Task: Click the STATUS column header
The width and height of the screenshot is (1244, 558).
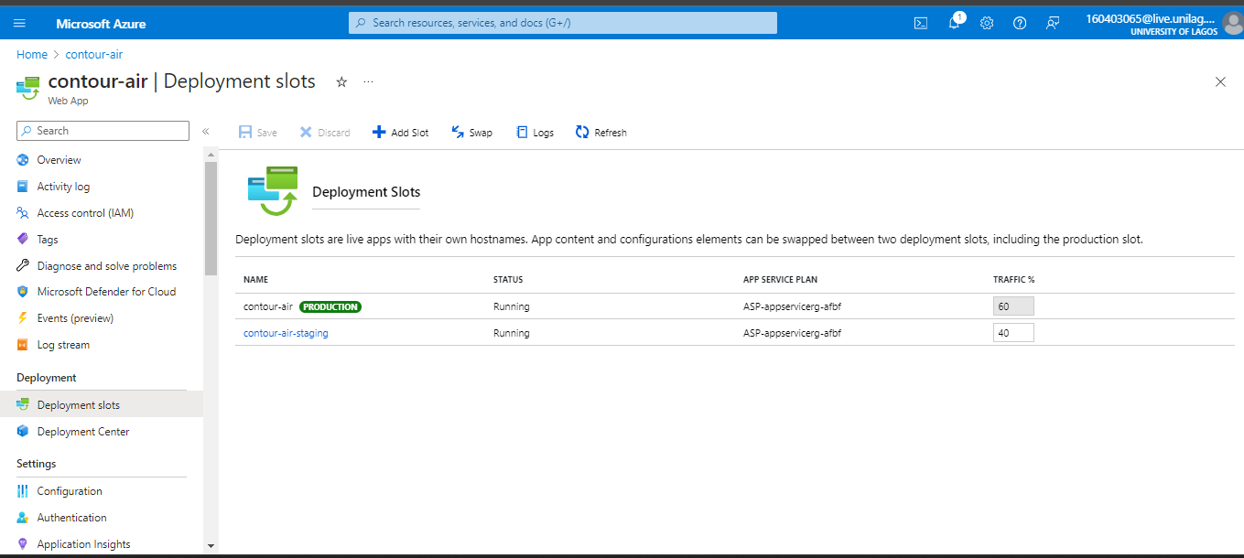Action: pos(508,280)
